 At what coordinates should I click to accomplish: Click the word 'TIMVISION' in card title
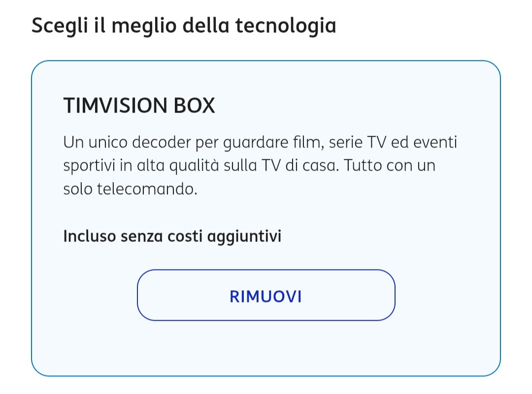115,105
